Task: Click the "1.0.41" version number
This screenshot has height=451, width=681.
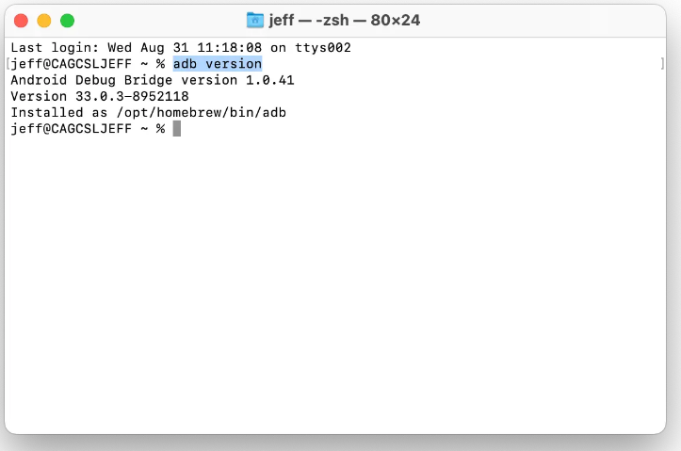Action: click(270, 80)
